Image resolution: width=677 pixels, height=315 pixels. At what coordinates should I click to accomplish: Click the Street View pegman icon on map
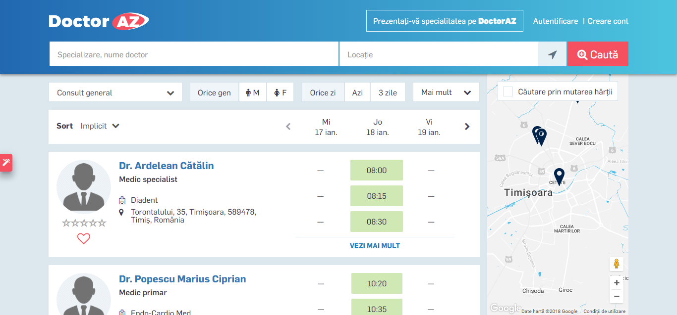[617, 264]
